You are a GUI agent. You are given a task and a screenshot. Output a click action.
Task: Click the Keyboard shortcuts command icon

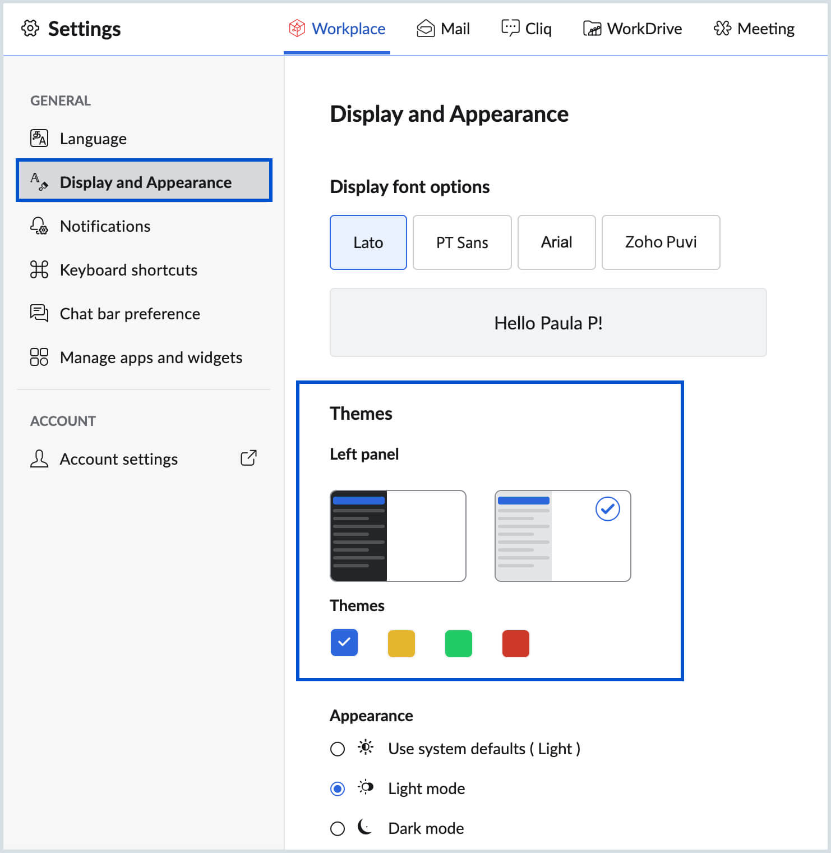click(39, 269)
